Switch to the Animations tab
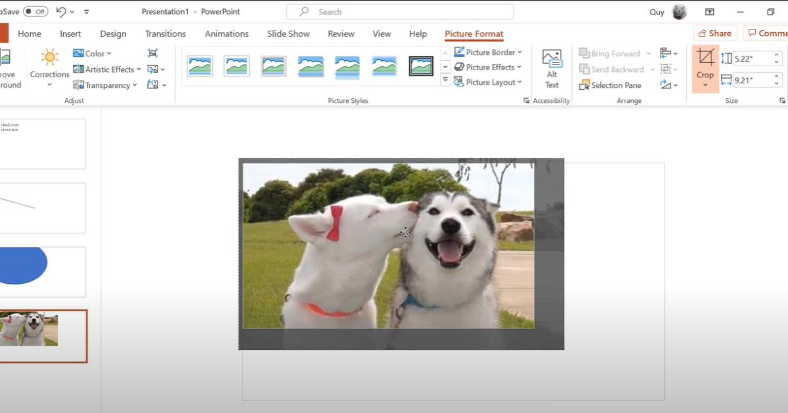 228,34
